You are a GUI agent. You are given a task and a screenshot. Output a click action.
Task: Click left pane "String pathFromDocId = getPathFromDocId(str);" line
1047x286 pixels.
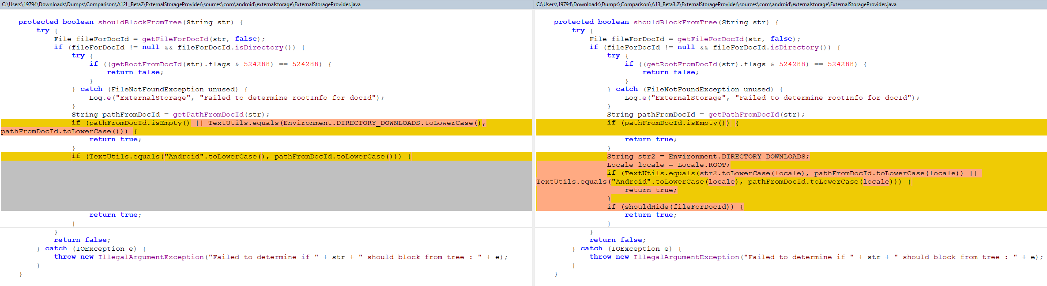pyautogui.click(x=170, y=114)
